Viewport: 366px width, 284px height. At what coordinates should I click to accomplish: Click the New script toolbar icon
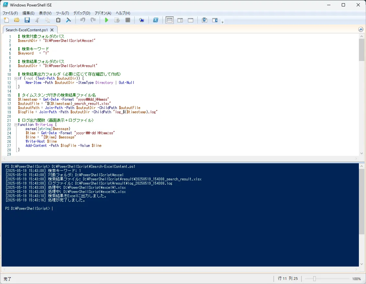pyautogui.click(x=6, y=20)
